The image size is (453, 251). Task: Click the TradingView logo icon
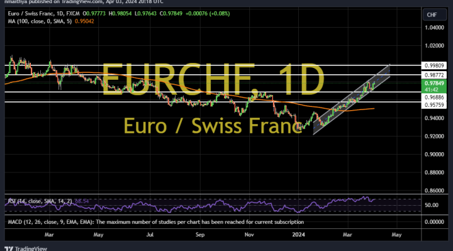pyautogui.click(x=9, y=248)
